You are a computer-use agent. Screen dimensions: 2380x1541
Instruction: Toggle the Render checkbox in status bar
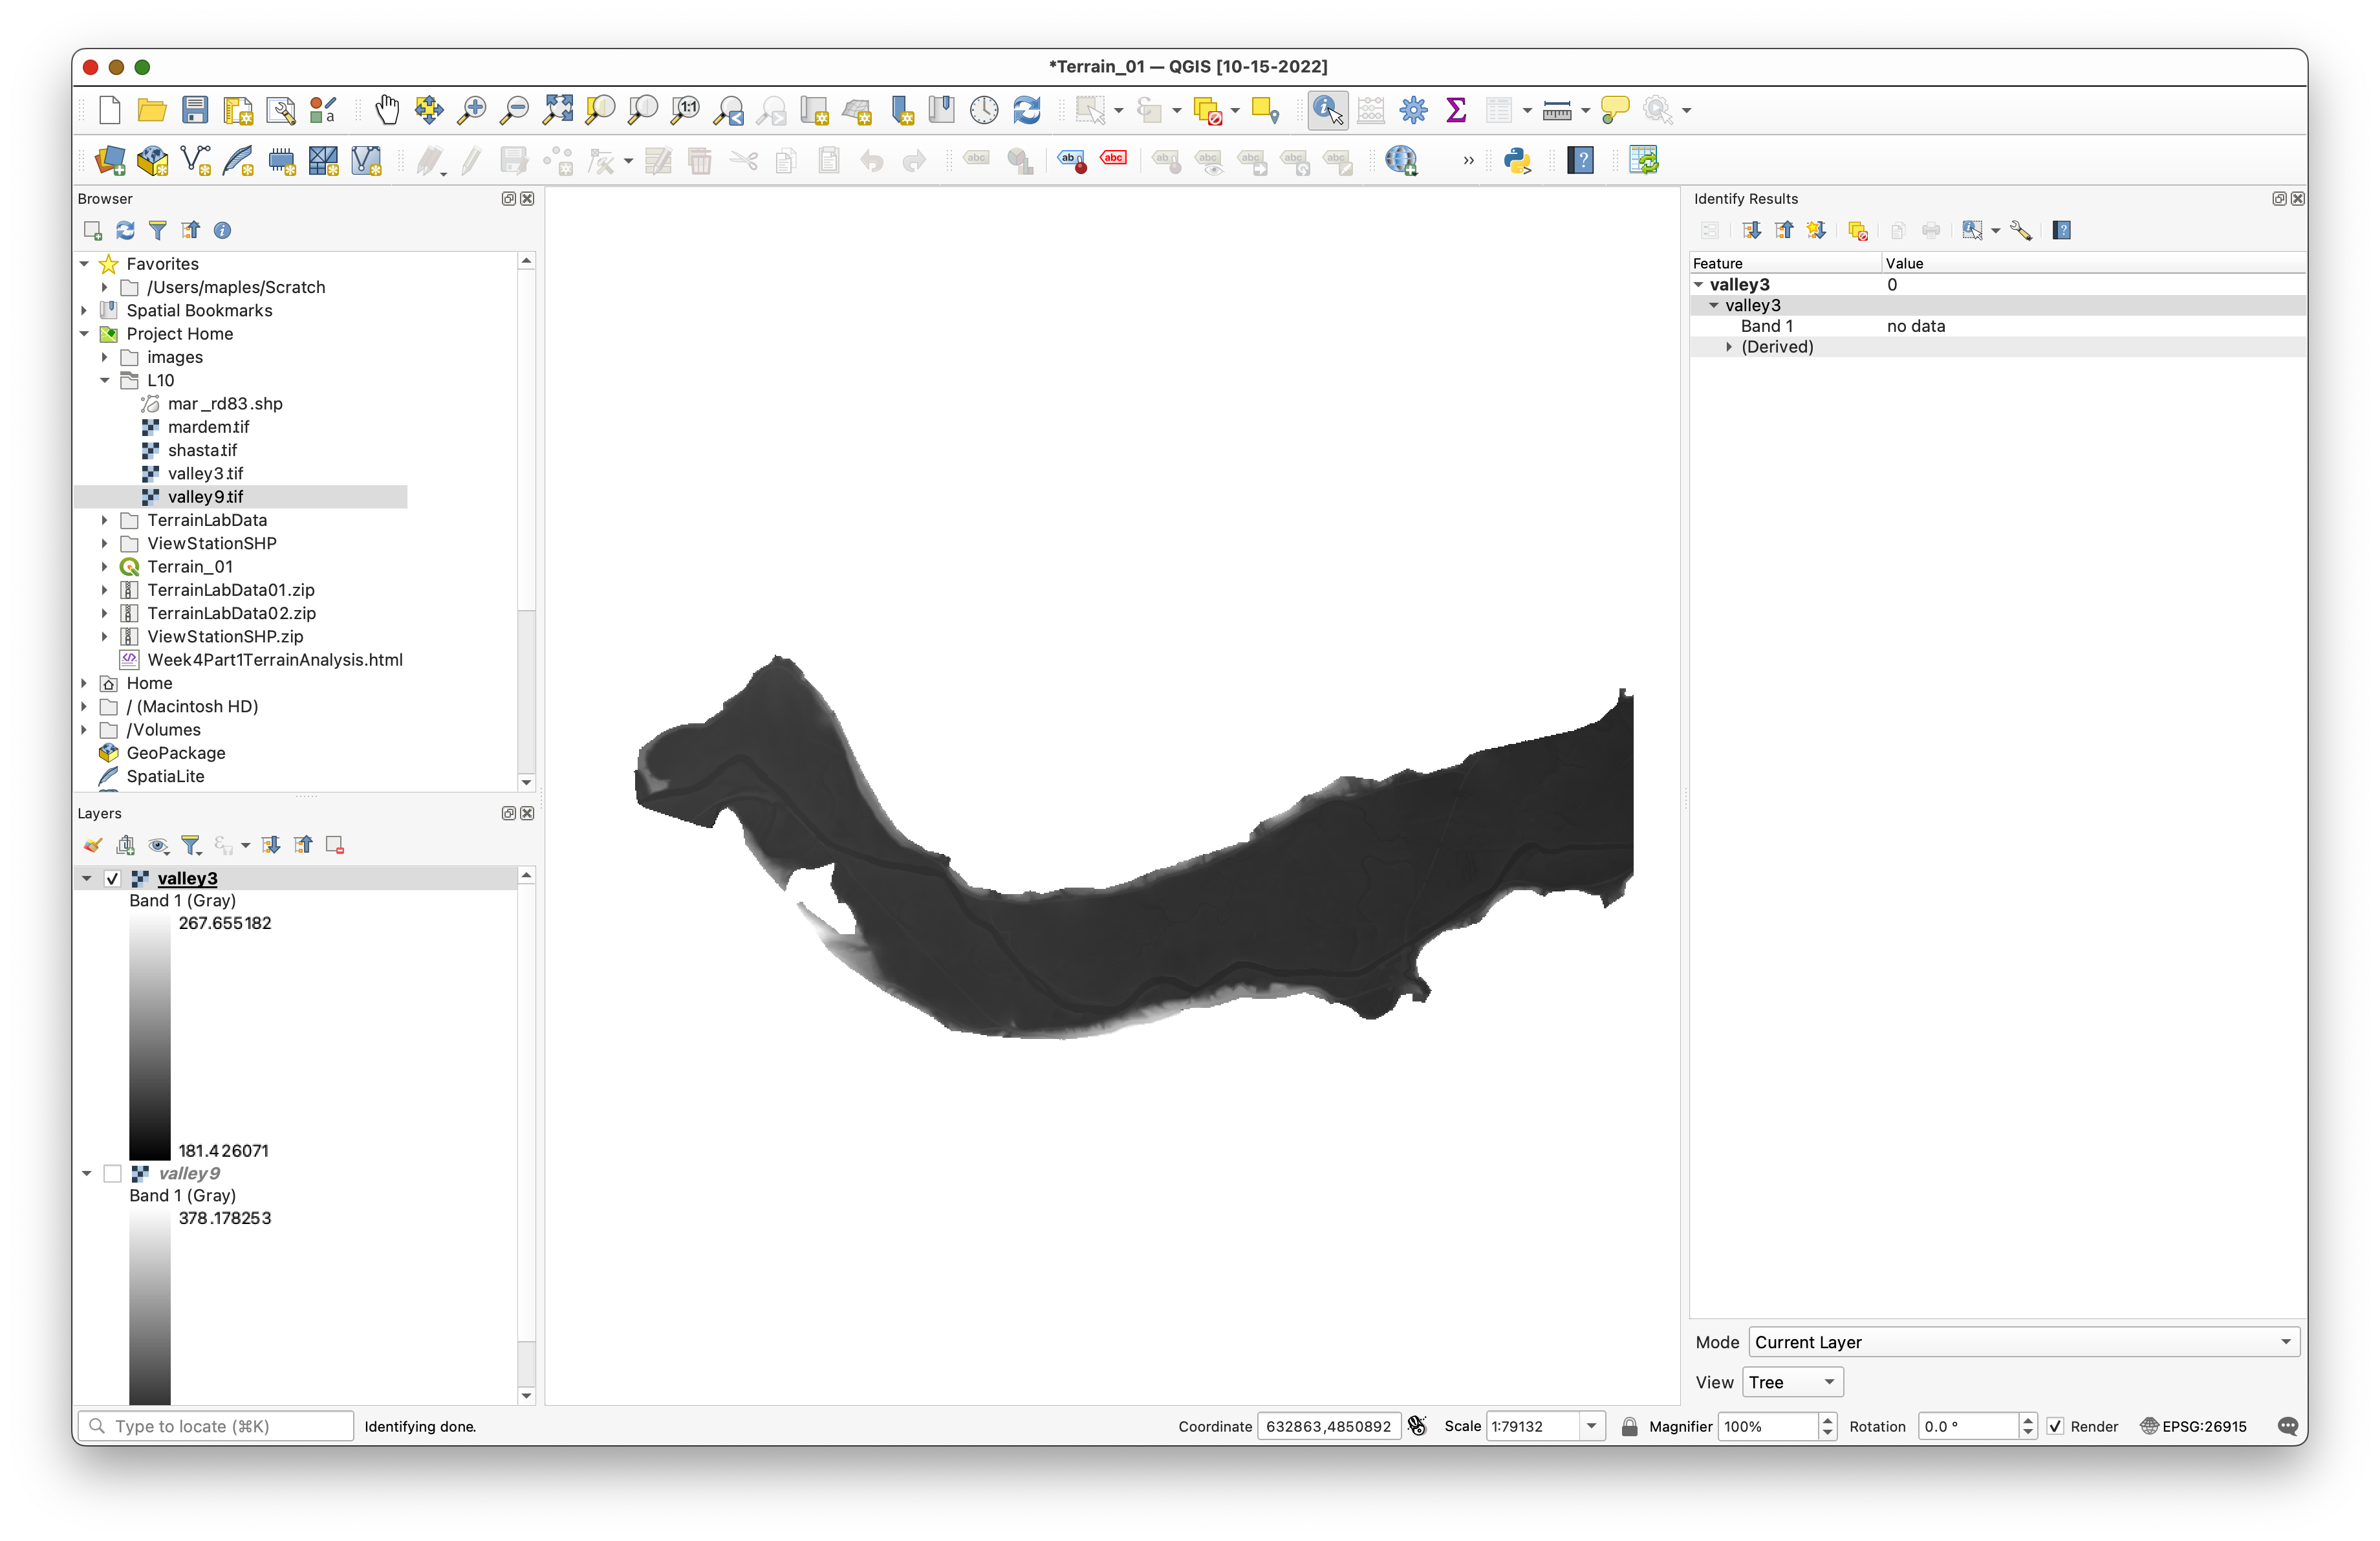pos(2055,1426)
